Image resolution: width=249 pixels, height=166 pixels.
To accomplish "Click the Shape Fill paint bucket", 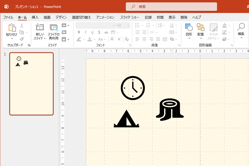I will [224, 25].
